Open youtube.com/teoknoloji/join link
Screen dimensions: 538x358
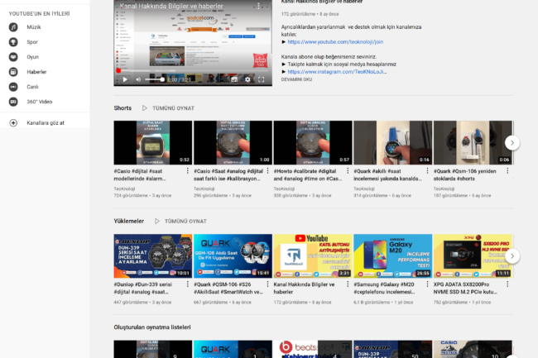coord(335,42)
